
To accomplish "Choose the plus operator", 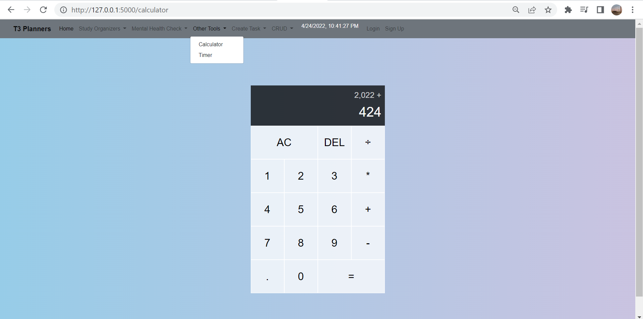I will pos(368,209).
